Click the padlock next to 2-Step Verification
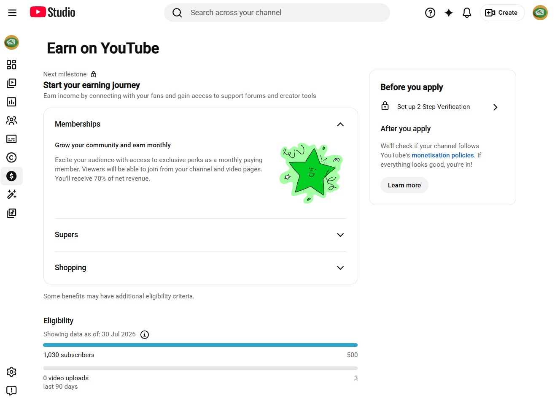 [x=385, y=106]
